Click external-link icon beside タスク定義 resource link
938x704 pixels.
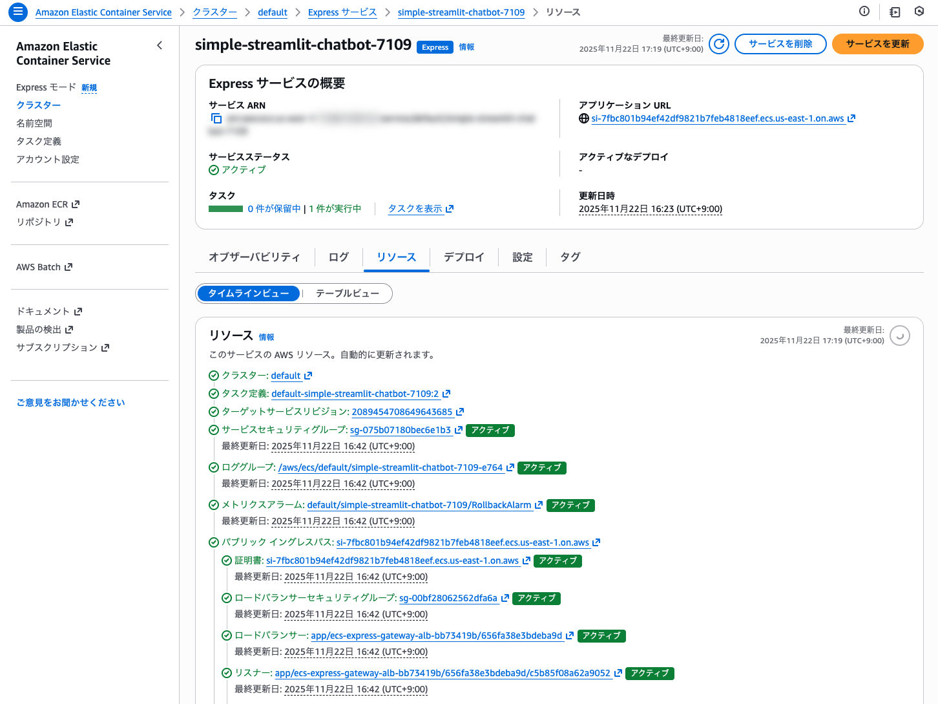[446, 394]
